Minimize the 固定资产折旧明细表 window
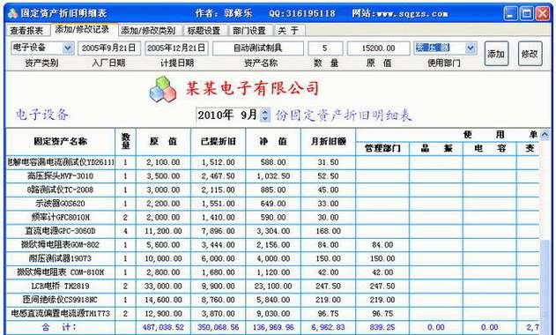This screenshot has width=556, height=335. click(x=510, y=14)
